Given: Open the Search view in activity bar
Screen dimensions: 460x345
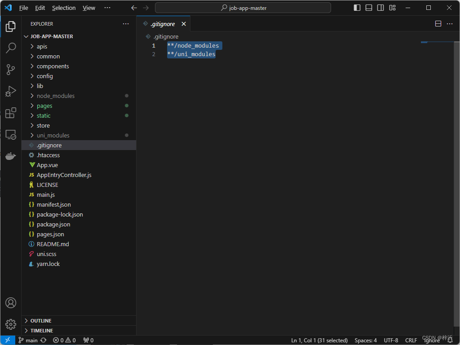Looking at the screenshot, I should tap(11, 48).
